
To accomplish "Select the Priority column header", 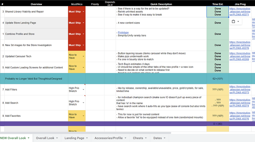I will (x=95, y=4).
